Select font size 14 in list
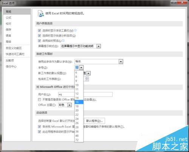Screen dimensions: 189x152 [x=79, y=98]
